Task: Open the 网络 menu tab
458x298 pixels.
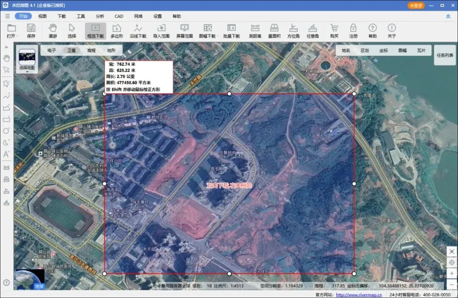Action: (x=138, y=16)
